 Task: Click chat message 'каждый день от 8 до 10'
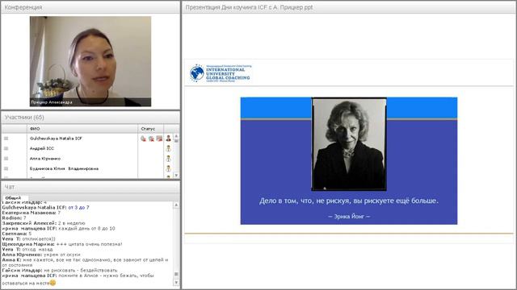[86, 228]
